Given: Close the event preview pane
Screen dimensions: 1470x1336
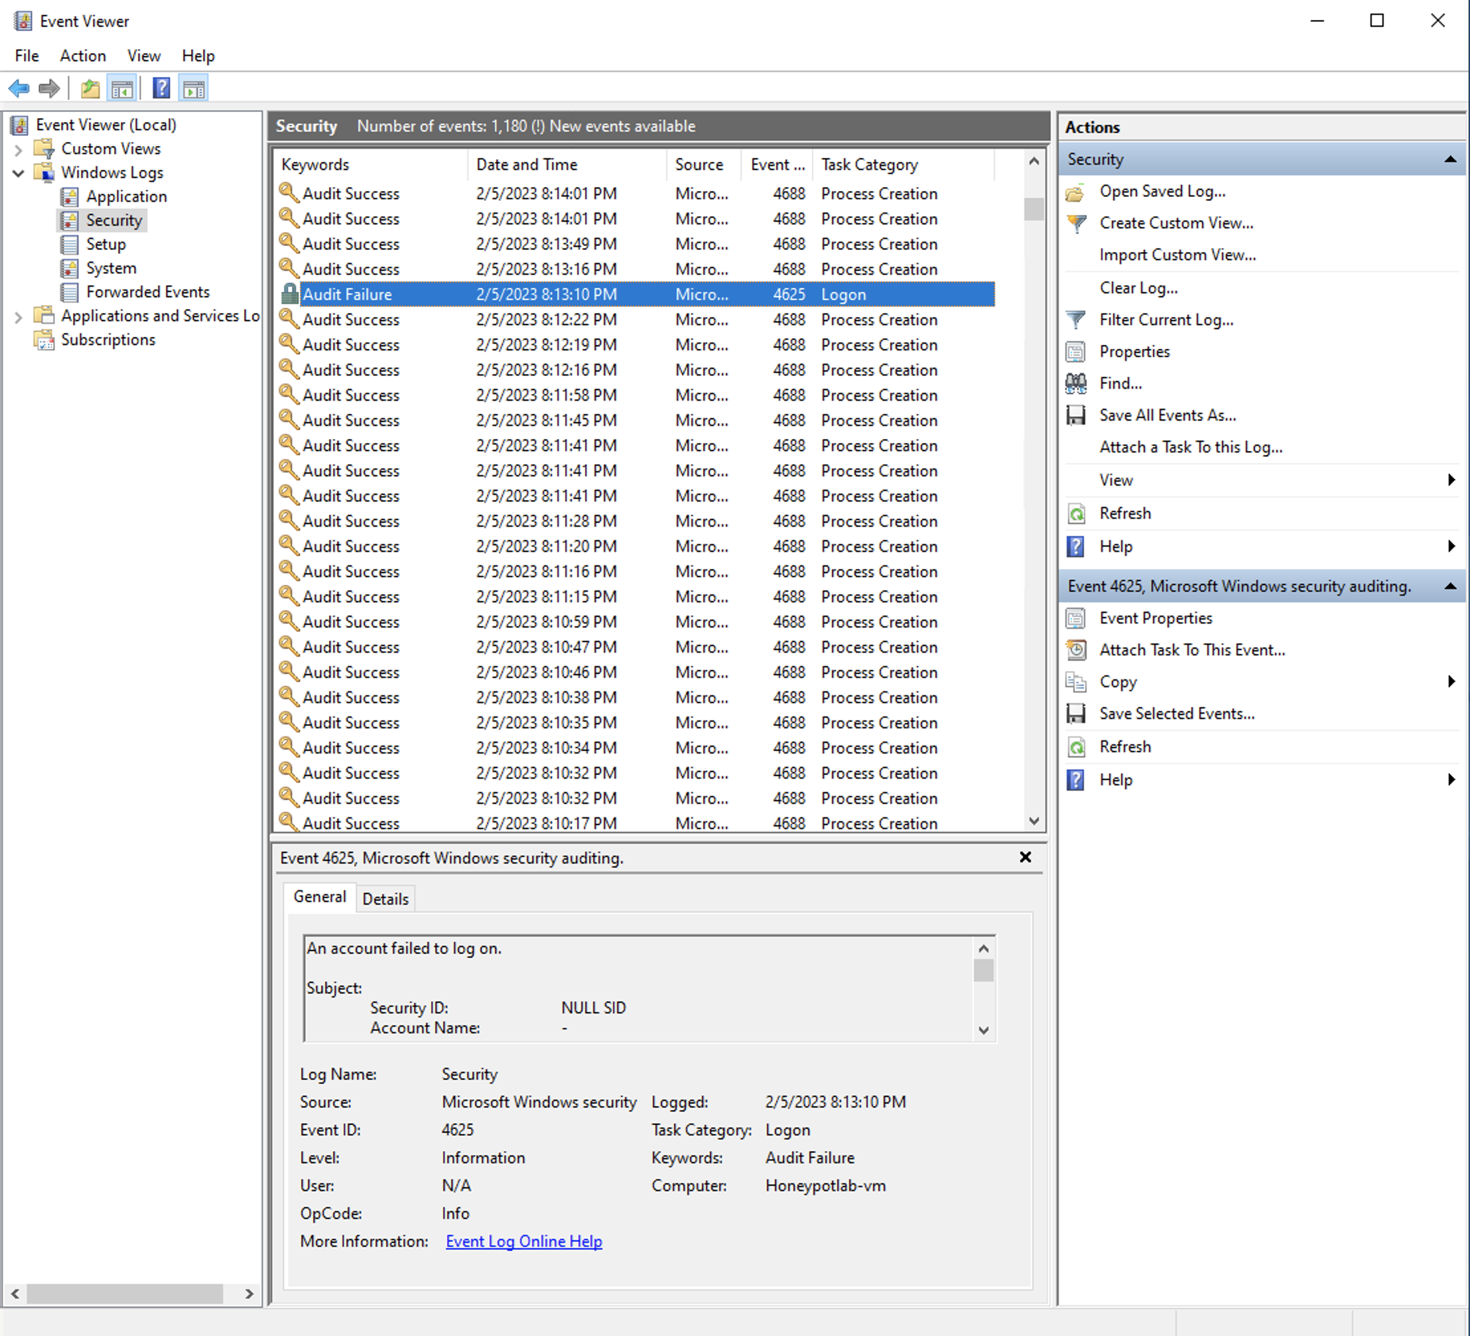Looking at the screenshot, I should (x=1025, y=858).
